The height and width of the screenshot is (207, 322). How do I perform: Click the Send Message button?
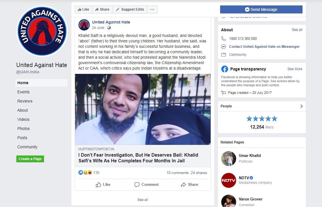point(261,9)
